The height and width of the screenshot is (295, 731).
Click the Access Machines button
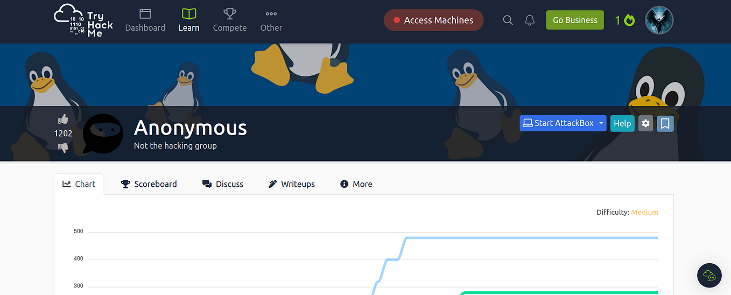tap(433, 20)
